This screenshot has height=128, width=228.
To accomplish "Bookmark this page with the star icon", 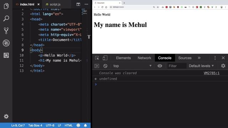I will tap(158, 7).
